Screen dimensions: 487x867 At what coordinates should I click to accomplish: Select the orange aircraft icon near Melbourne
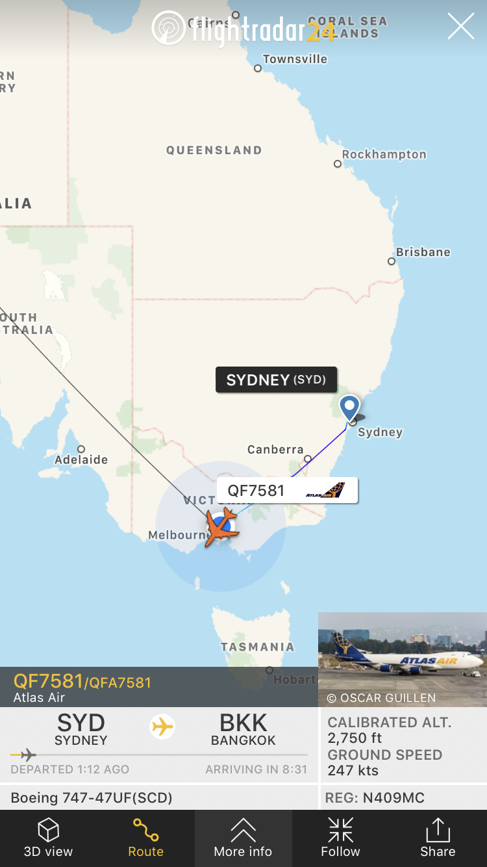click(221, 527)
